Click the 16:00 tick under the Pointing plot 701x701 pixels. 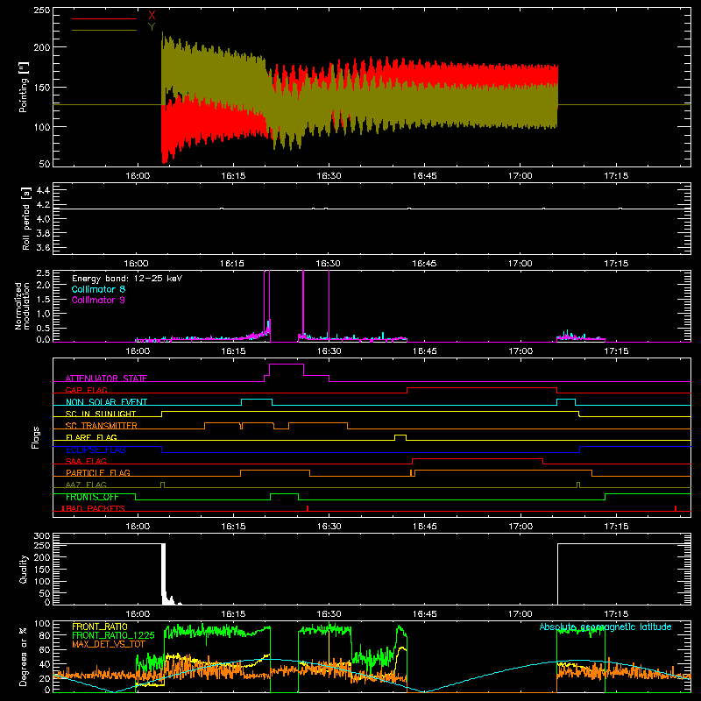pos(138,176)
